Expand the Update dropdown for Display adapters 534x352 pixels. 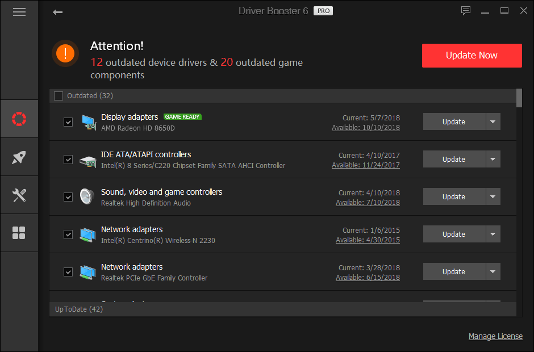493,121
